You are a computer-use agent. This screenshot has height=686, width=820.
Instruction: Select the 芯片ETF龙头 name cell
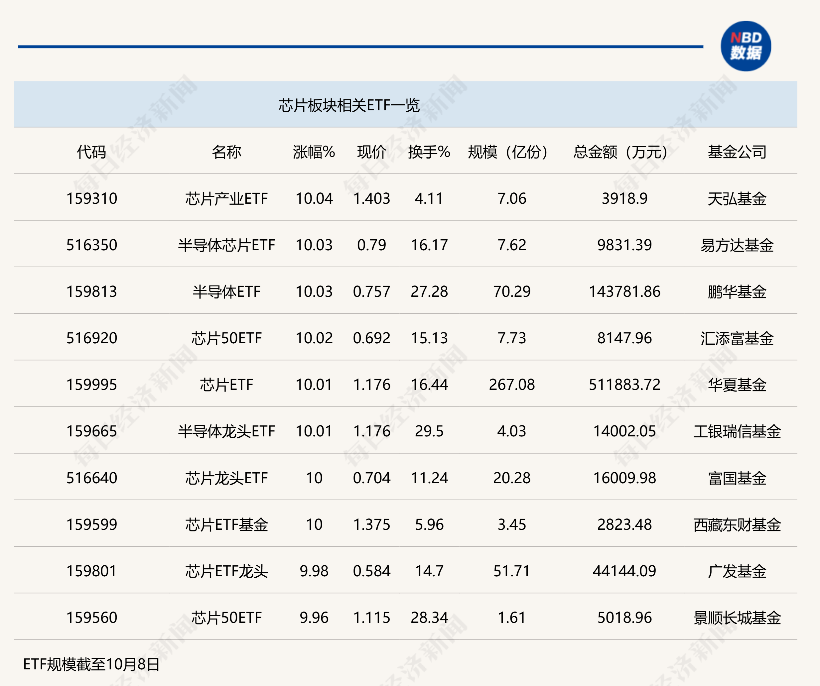pyautogui.click(x=226, y=571)
